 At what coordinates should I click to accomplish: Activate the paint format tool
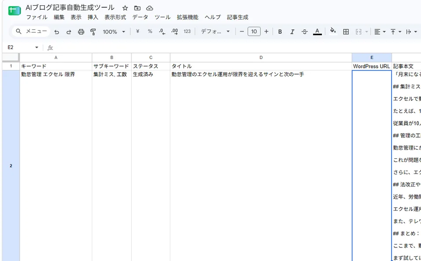tap(93, 32)
